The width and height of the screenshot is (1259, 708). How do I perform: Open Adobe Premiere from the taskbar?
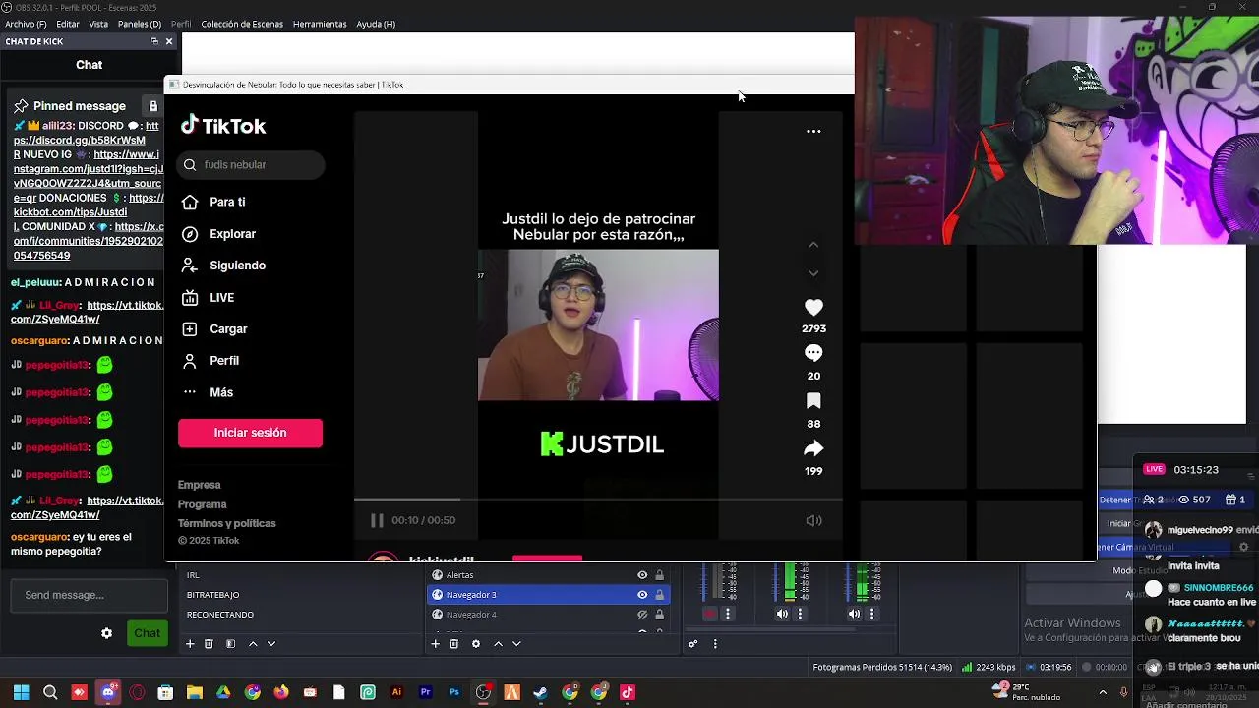[425, 692]
